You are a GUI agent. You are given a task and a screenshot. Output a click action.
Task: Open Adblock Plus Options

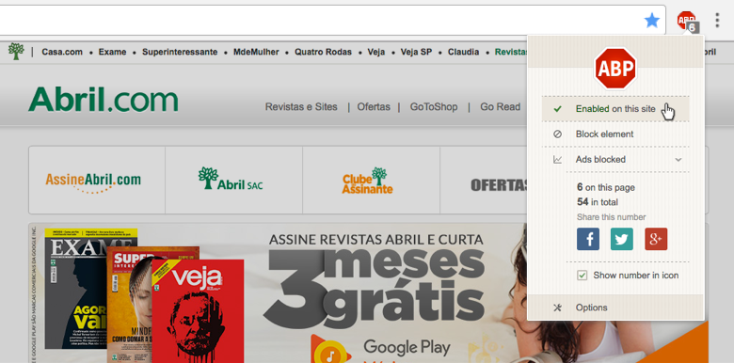coord(615,308)
